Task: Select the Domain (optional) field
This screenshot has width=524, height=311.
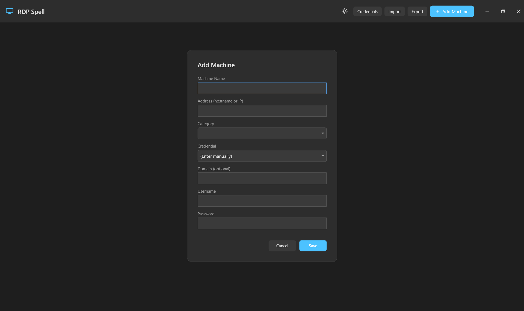Action: click(x=262, y=178)
